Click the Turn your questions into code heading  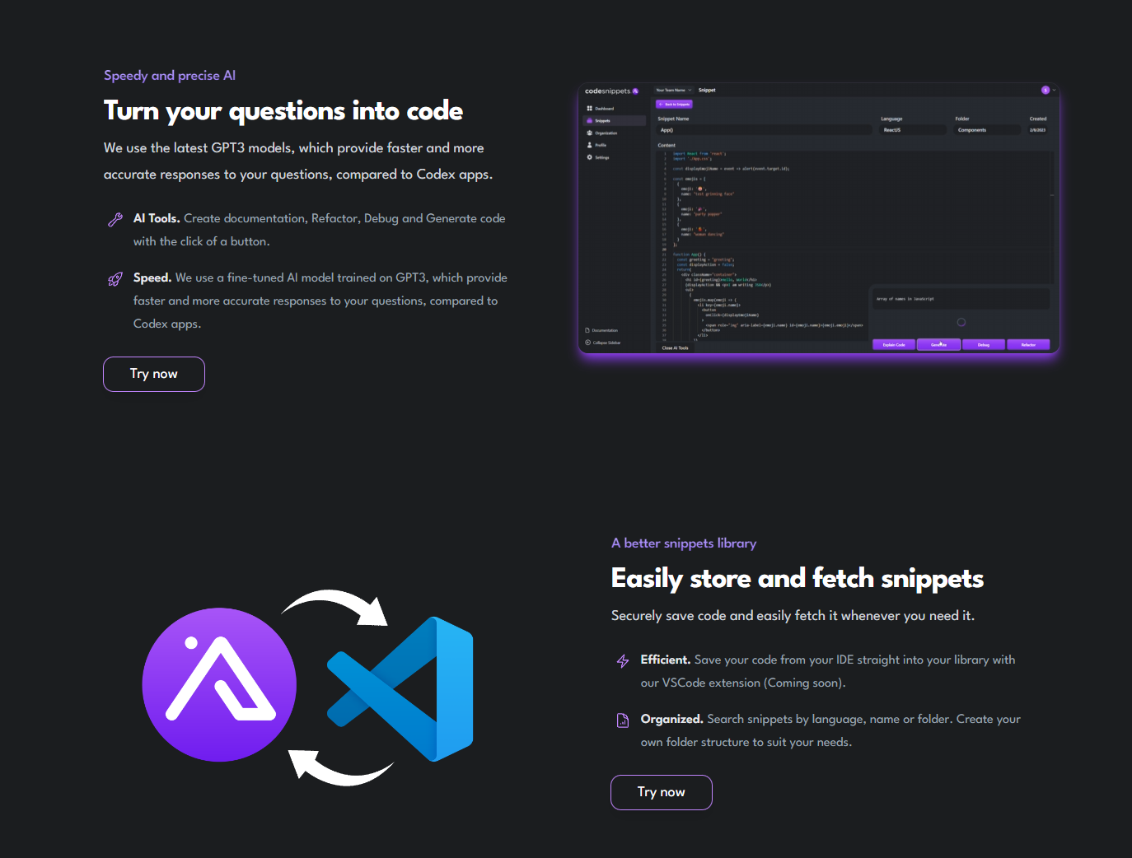[283, 111]
